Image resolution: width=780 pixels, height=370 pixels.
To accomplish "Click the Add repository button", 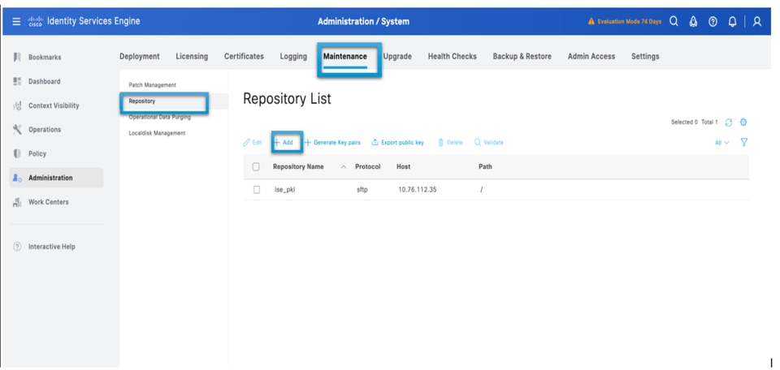I will tap(283, 143).
